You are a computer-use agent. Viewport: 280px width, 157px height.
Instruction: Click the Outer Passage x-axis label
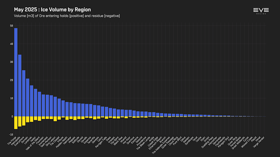168,143
